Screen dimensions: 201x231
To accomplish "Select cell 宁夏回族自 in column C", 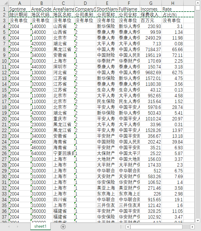I will coord(63,153).
